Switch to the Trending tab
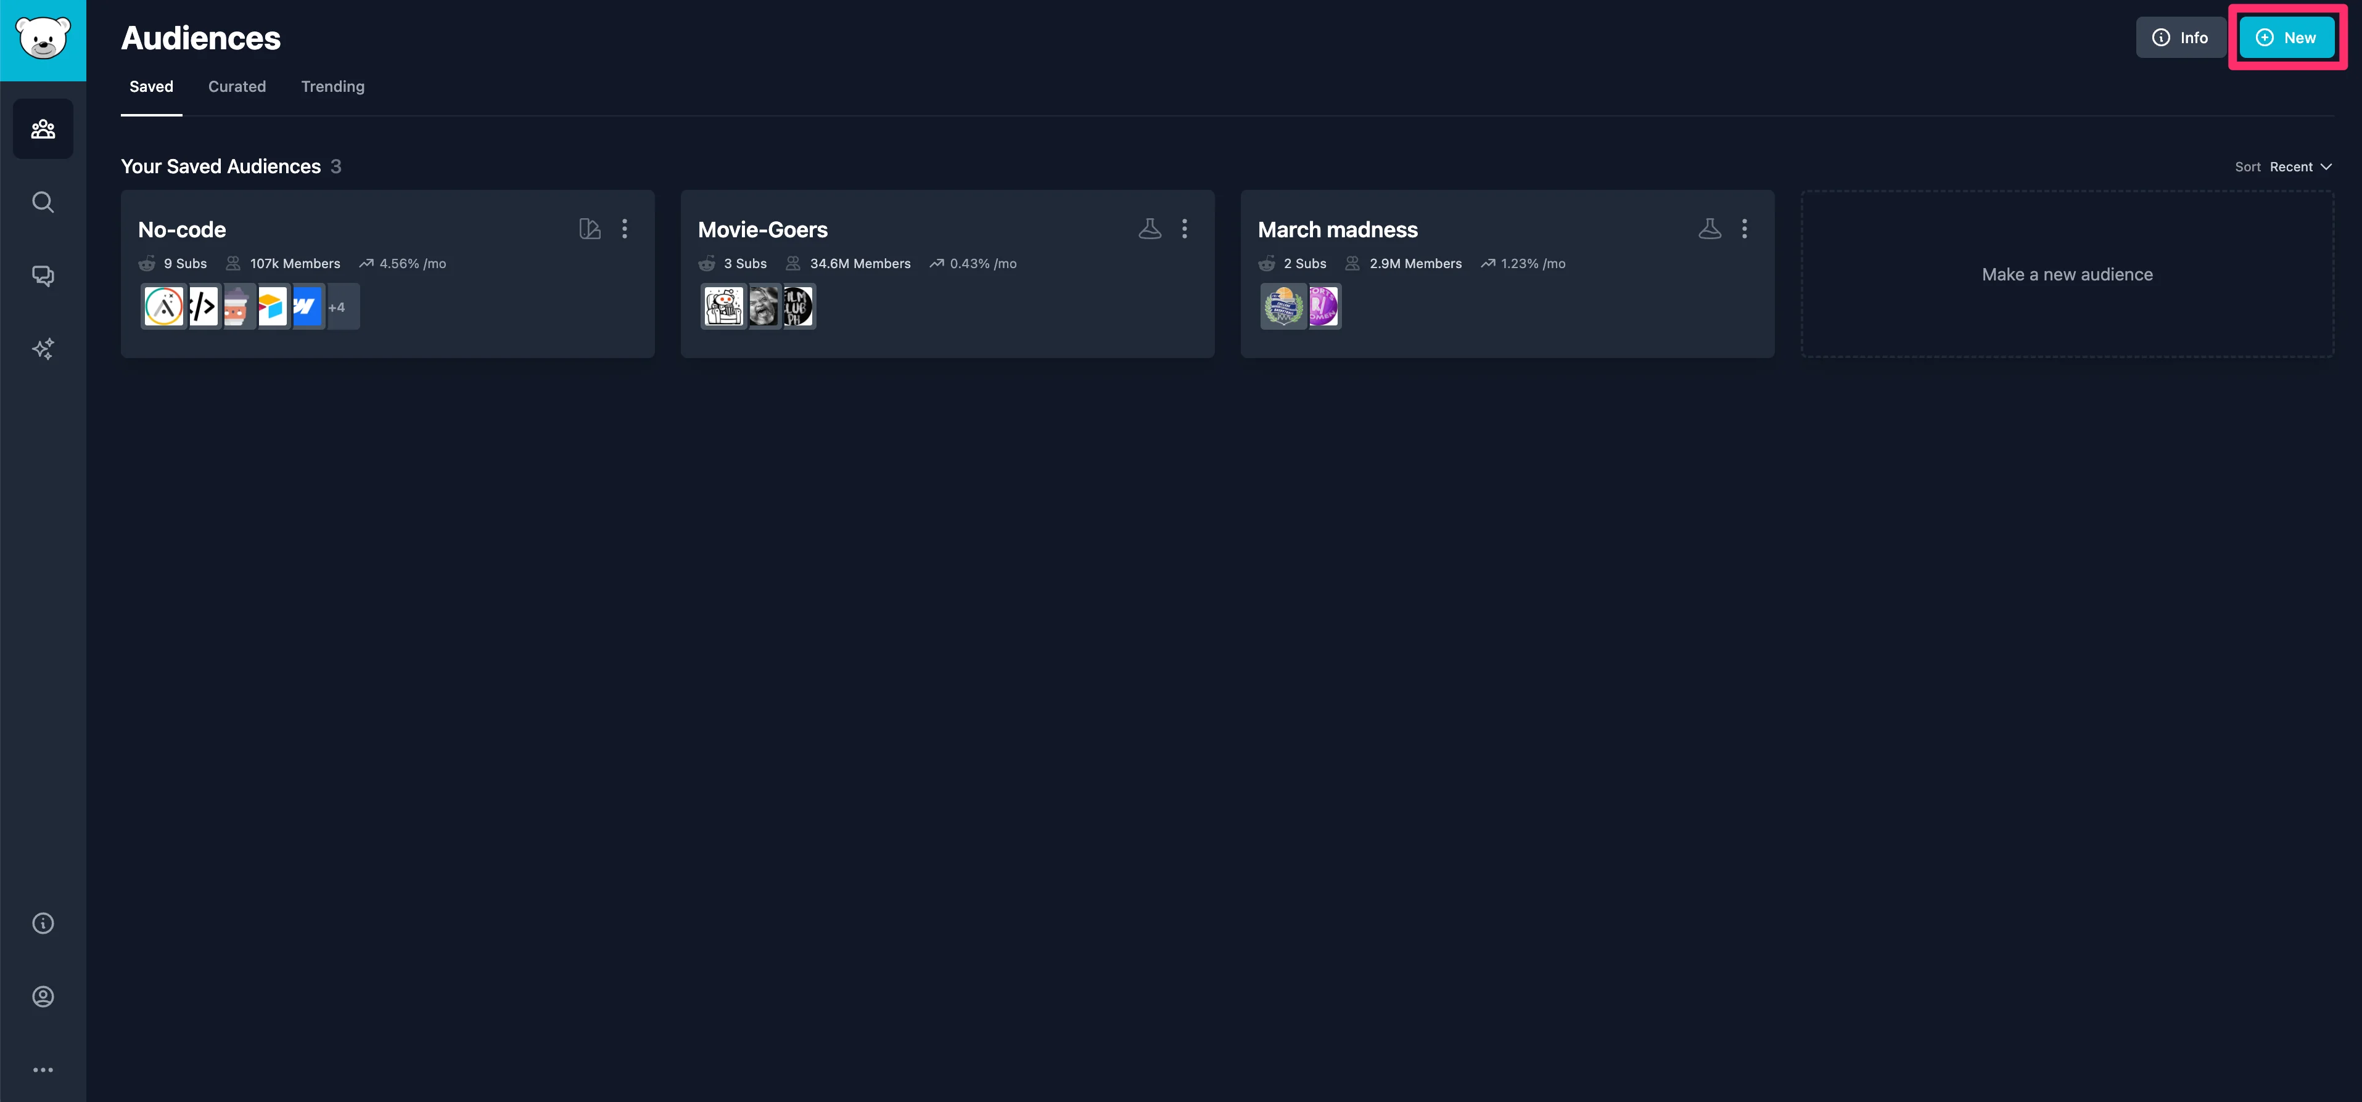The image size is (2362, 1102). [x=333, y=87]
